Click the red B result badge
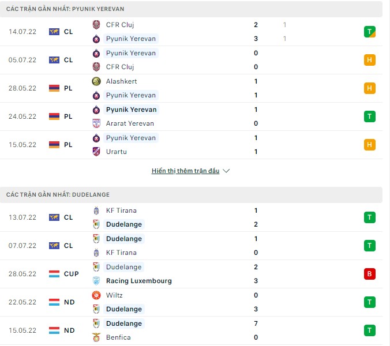390x346 pixels. [370, 274]
